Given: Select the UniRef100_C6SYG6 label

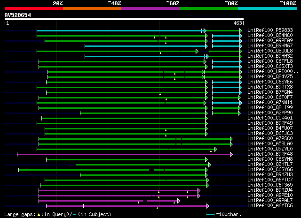Looking at the screenshot, I should point(270,170).
